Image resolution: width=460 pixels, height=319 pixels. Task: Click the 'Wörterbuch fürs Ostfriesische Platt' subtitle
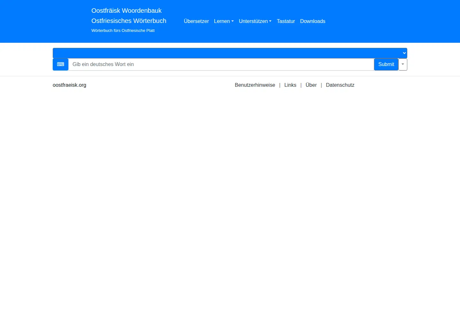click(x=123, y=31)
